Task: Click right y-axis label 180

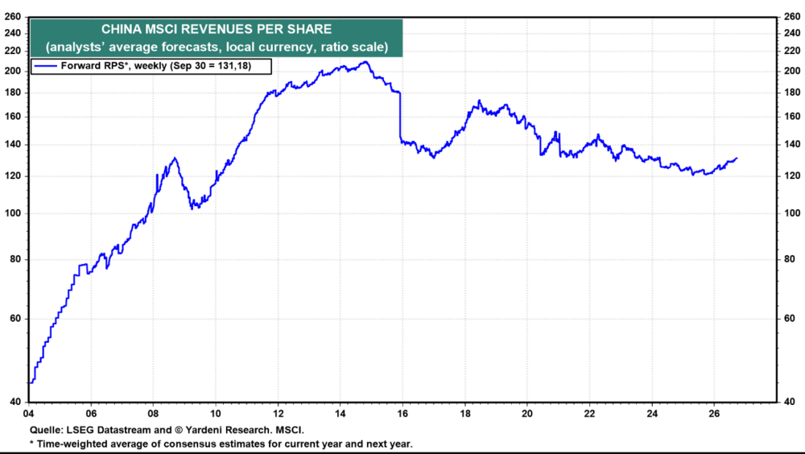Action: point(792,93)
